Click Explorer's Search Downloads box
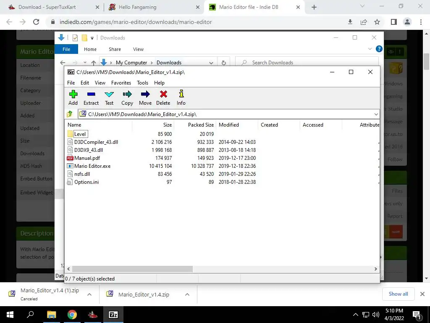The image size is (430, 323). pos(307,63)
